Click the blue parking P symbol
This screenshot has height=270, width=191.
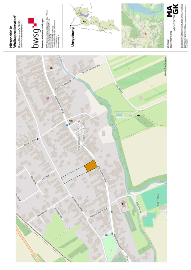[106, 234]
